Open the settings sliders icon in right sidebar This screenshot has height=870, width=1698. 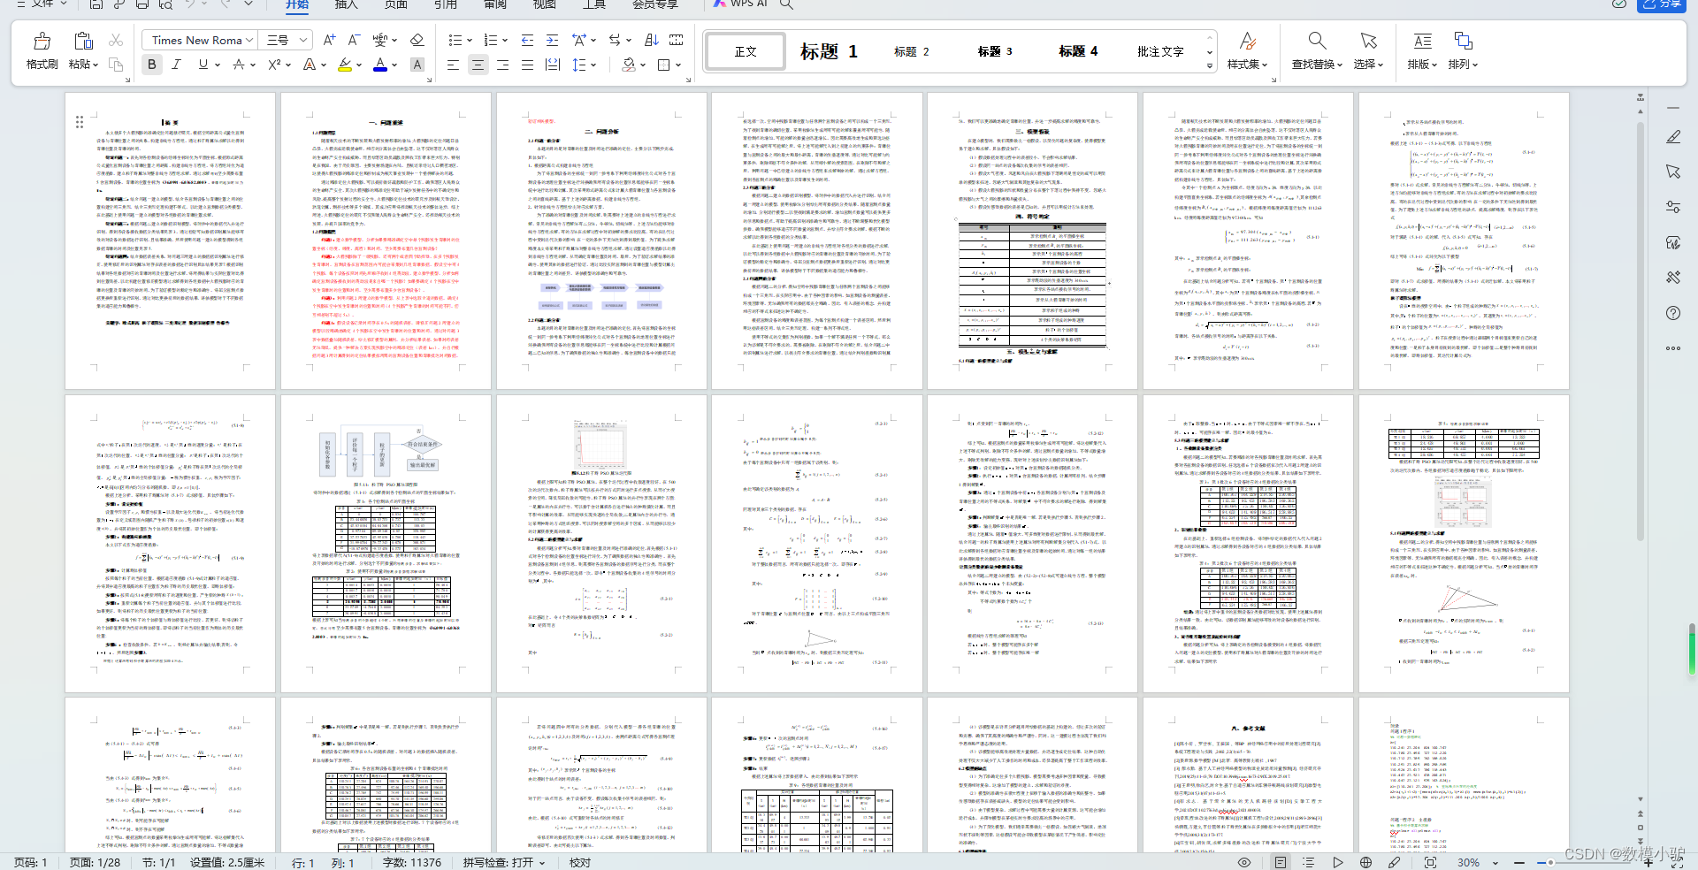pyautogui.click(x=1673, y=207)
